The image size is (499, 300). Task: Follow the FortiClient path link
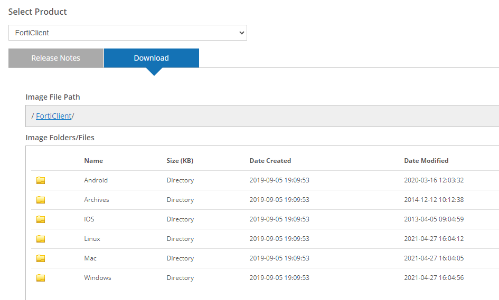click(54, 116)
